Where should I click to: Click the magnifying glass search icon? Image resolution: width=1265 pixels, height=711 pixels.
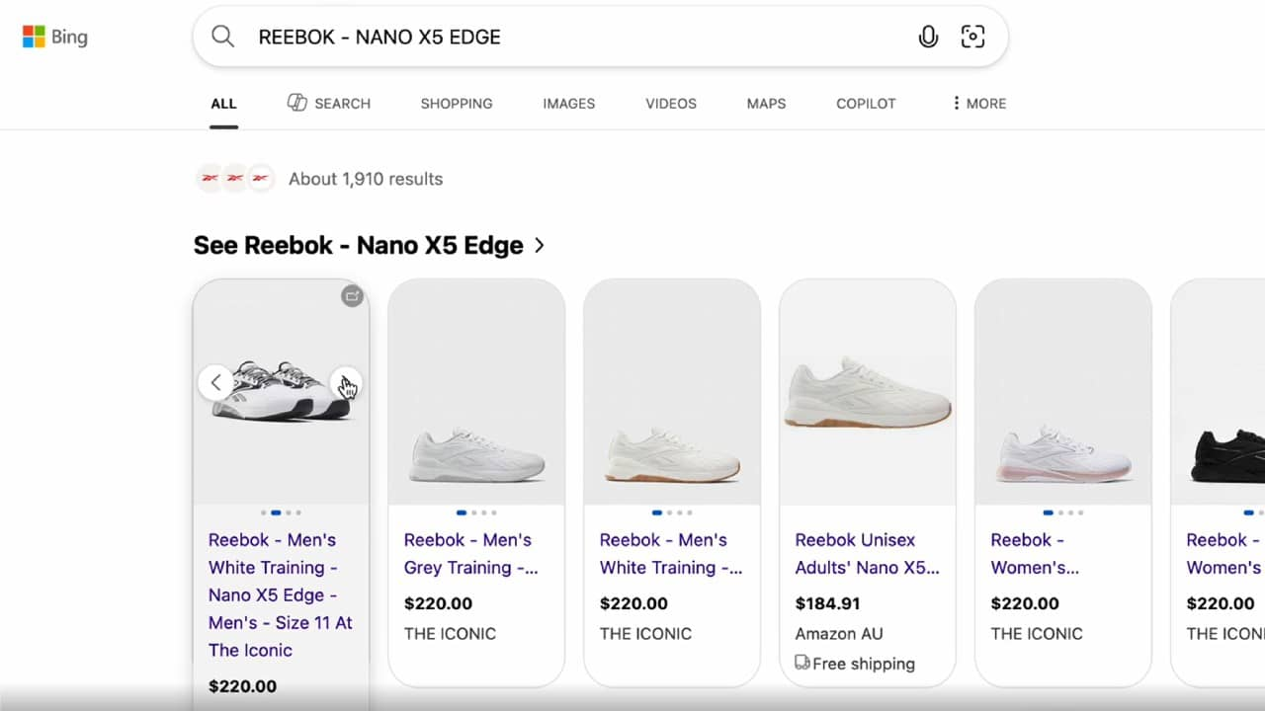(223, 37)
